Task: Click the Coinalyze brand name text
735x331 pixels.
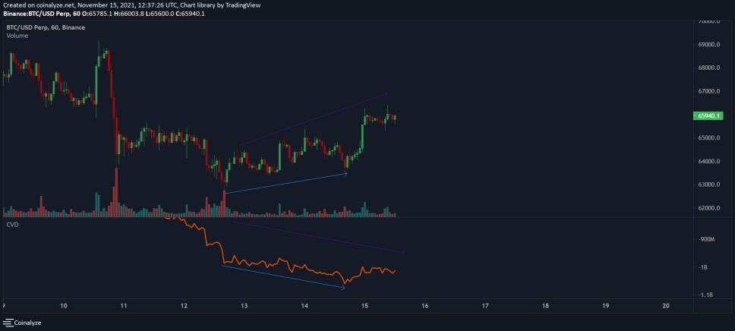Action: pyautogui.click(x=29, y=323)
